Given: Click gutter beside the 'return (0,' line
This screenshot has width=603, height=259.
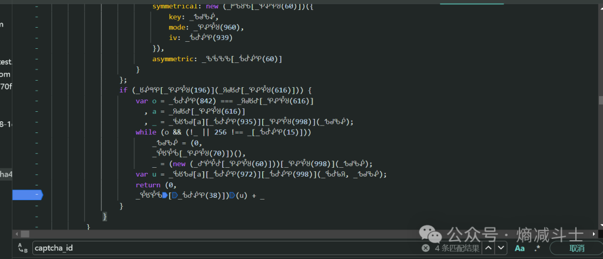Looking at the screenshot, I should pyautogui.click(x=35, y=185).
